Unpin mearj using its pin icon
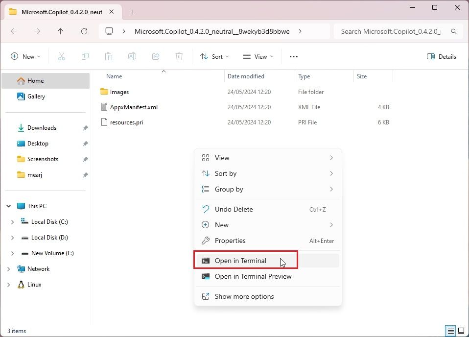Image resolution: width=469 pixels, height=337 pixels. pos(85,175)
